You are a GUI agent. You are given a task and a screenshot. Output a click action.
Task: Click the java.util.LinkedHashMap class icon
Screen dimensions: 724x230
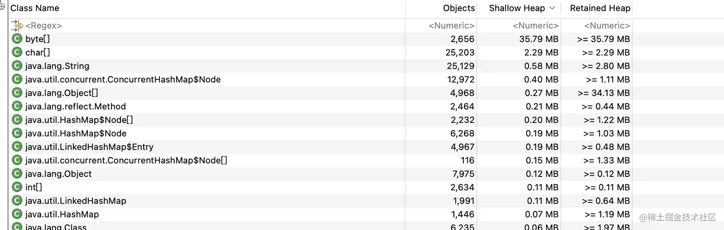coord(17,200)
